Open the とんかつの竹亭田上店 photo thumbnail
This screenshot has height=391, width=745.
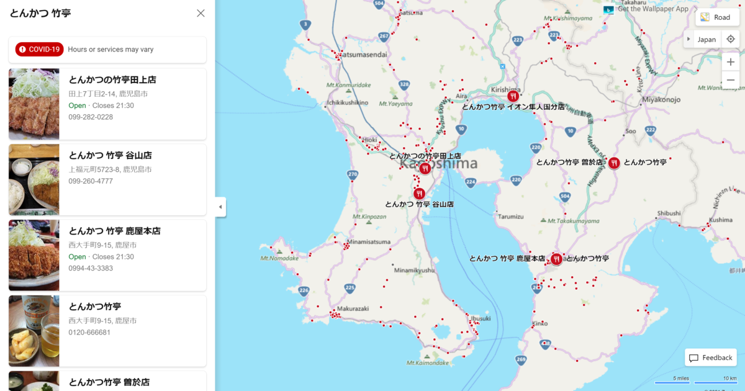pos(34,104)
